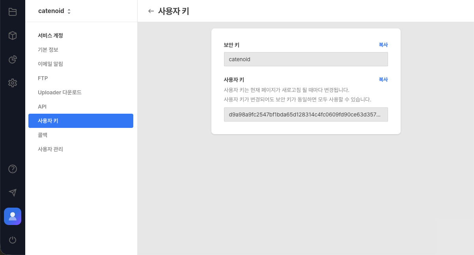The image size is (474, 255).
Task: Click the paper plane send icon
Action: pyautogui.click(x=13, y=193)
